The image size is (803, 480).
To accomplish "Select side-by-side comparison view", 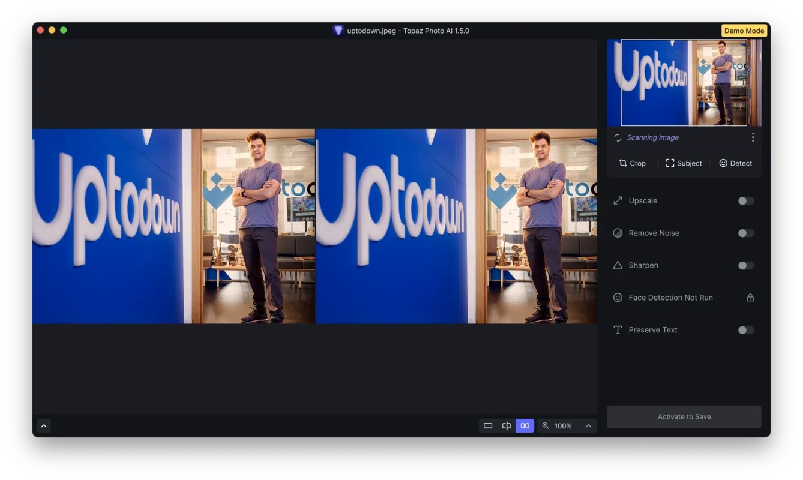I will pyautogui.click(x=525, y=426).
